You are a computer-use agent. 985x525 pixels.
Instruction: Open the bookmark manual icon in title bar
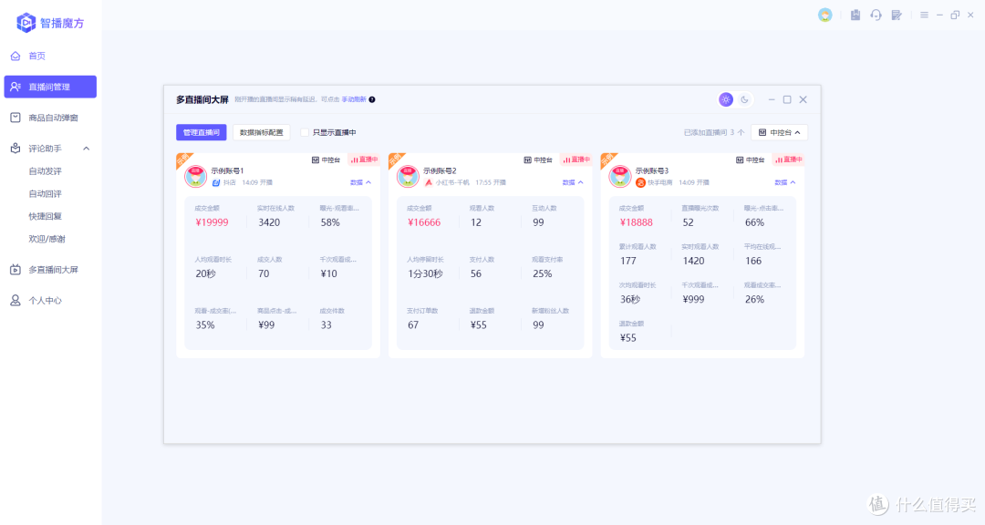tap(855, 15)
